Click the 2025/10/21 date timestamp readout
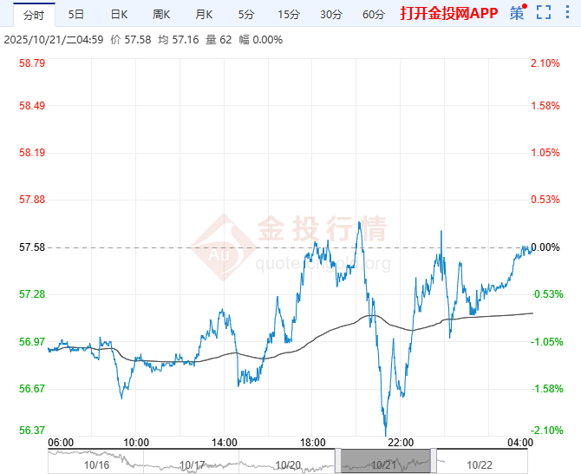Image resolution: width=581 pixels, height=474 pixels. pyautogui.click(x=54, y=40)
